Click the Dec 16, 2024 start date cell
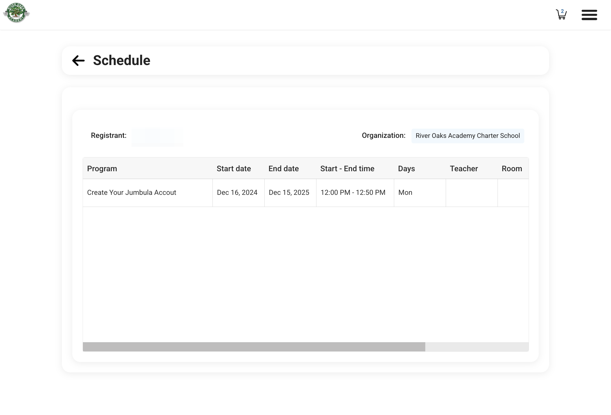Screen dimensions: 611x415 tap(238, 193)
